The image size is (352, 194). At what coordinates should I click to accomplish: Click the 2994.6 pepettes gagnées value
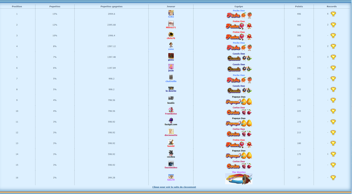(111, 14)
